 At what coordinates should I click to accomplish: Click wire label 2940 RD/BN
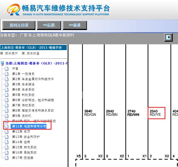[112, 113]
